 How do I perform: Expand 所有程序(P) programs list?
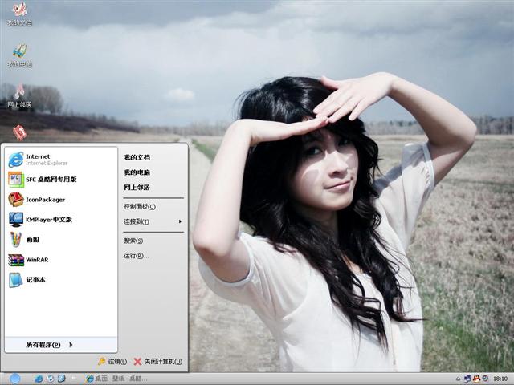click(x=61, y=345)
